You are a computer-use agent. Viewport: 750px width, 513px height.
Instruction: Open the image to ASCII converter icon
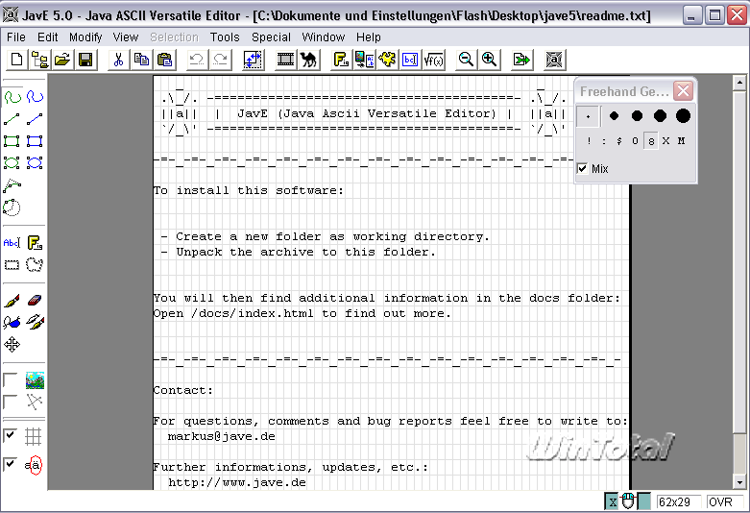(x=364, y=60)
